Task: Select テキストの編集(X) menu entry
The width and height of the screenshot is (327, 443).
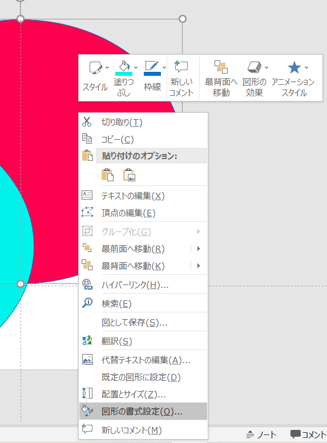Action: pyautogui.click(x=143, y=196)
